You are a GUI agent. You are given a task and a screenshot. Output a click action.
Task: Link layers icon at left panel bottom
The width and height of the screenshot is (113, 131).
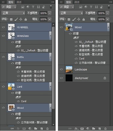coord(12,129)
